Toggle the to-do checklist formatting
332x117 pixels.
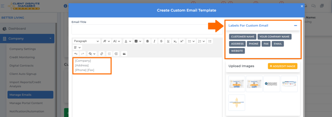[210, 41]
